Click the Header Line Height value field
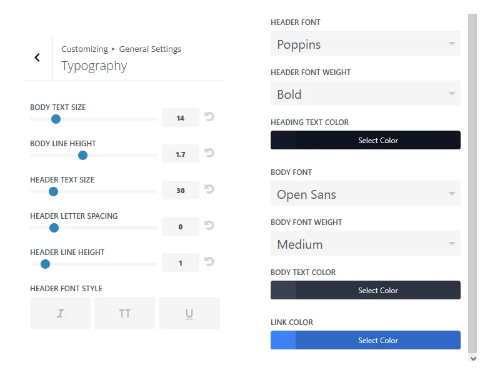The image size is (500, 375). point(181,263)
